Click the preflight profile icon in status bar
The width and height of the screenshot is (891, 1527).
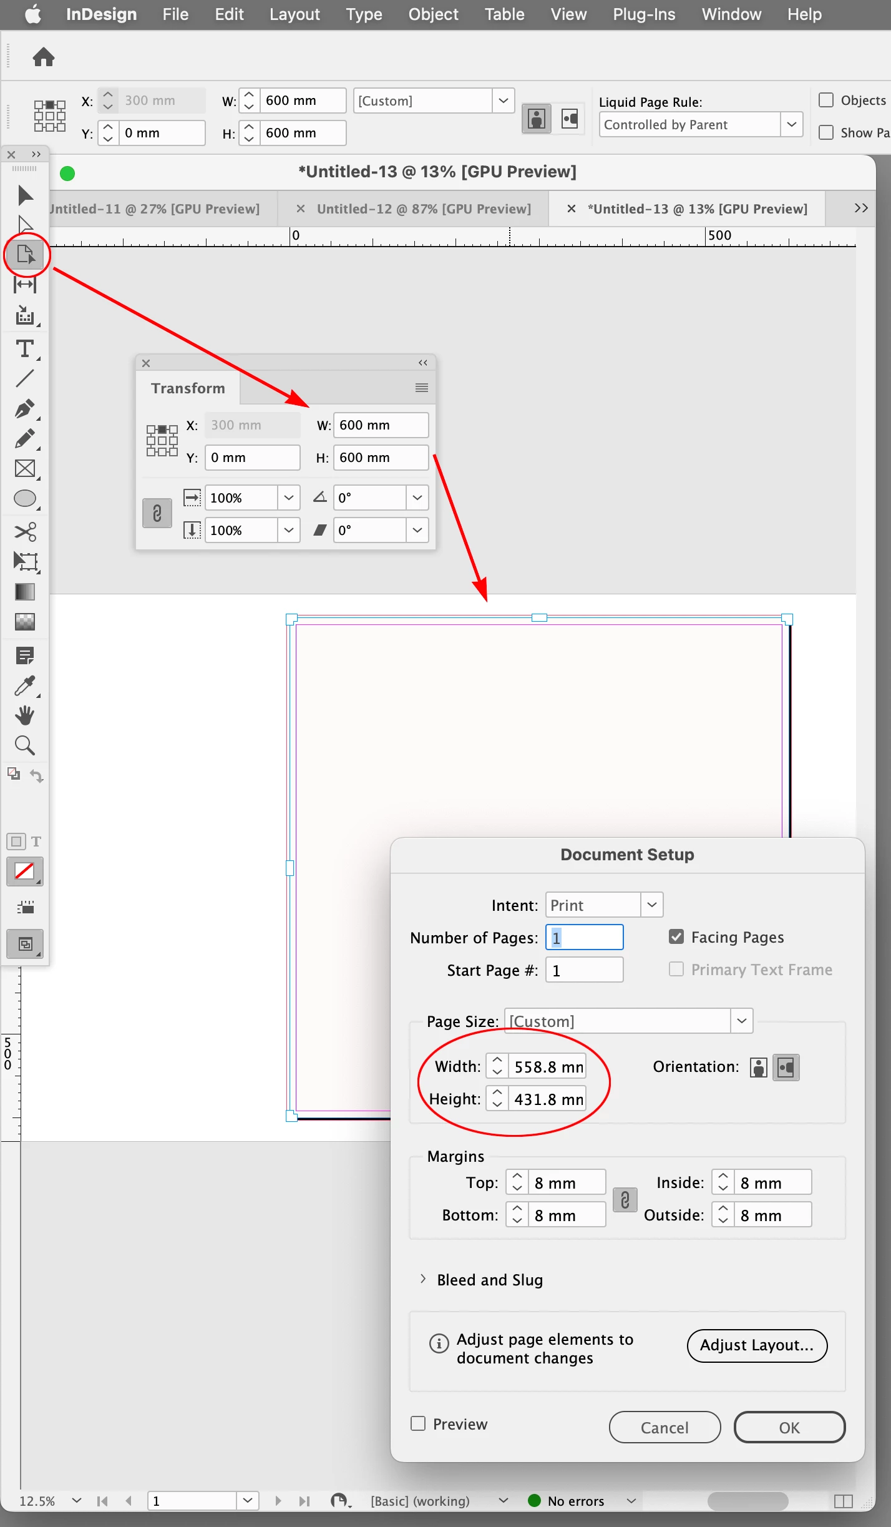[340, 1501]
